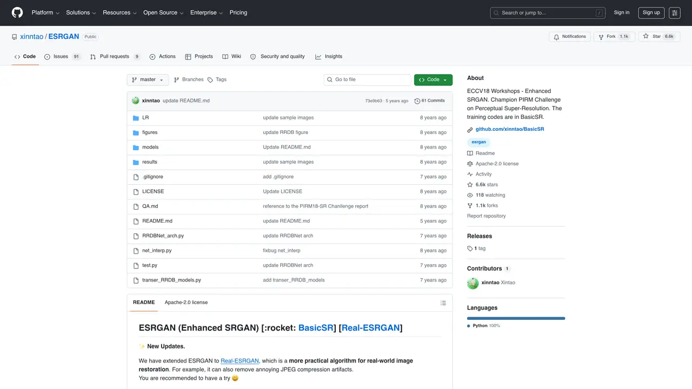Click the Python language bar

tap(516, 318)
